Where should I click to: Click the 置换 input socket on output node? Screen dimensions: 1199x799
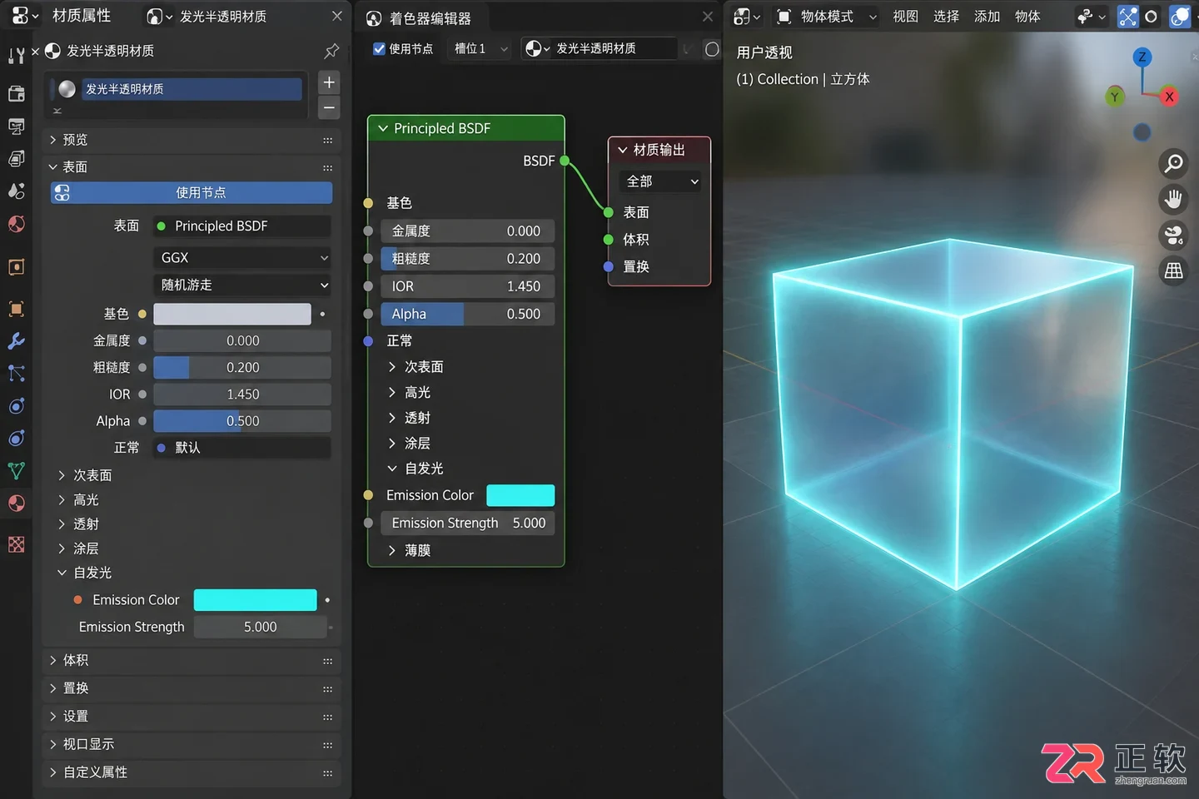click(x=609, y=267)
